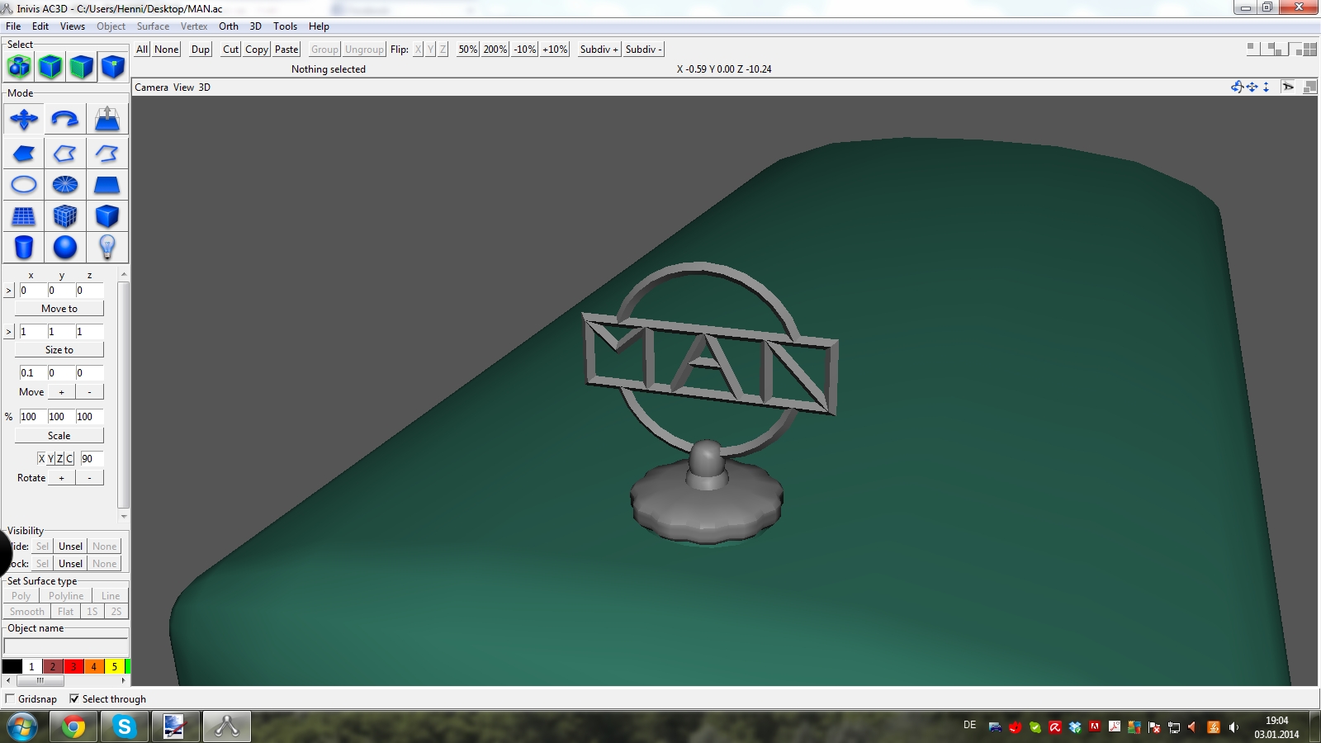1321x743 pixels.
Task: Open the Help menu
Action: 319,26
